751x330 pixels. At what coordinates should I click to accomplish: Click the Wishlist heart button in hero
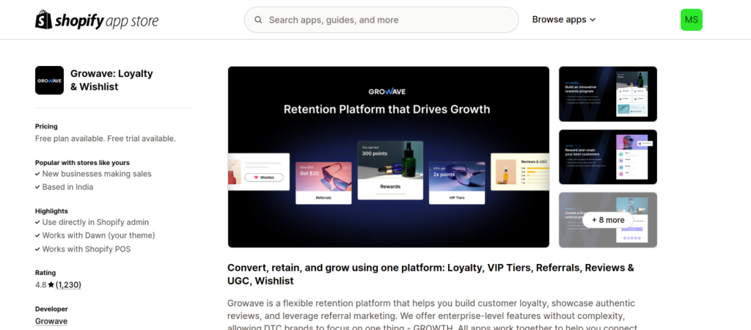264,177
